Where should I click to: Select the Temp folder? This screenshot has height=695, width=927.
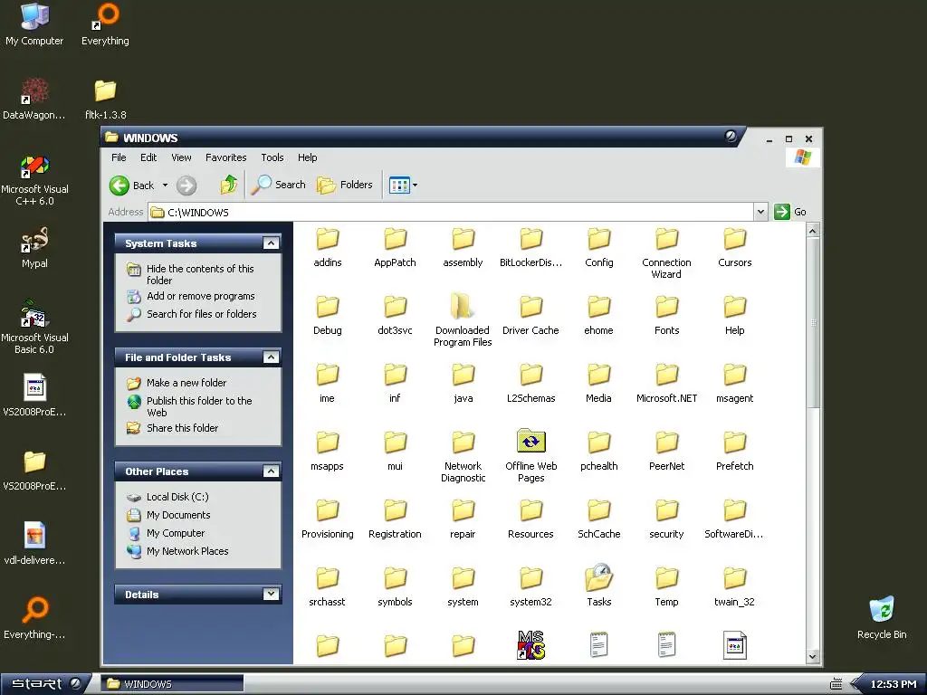click(x=667, y=587)
